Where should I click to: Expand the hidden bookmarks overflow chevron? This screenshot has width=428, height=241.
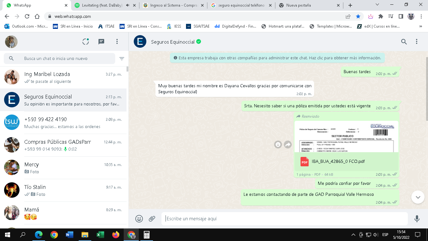tap(421, 26)
